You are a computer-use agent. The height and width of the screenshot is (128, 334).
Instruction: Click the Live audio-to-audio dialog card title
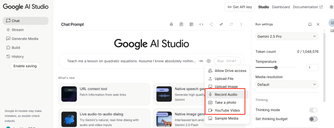click(x=102, y=114)
